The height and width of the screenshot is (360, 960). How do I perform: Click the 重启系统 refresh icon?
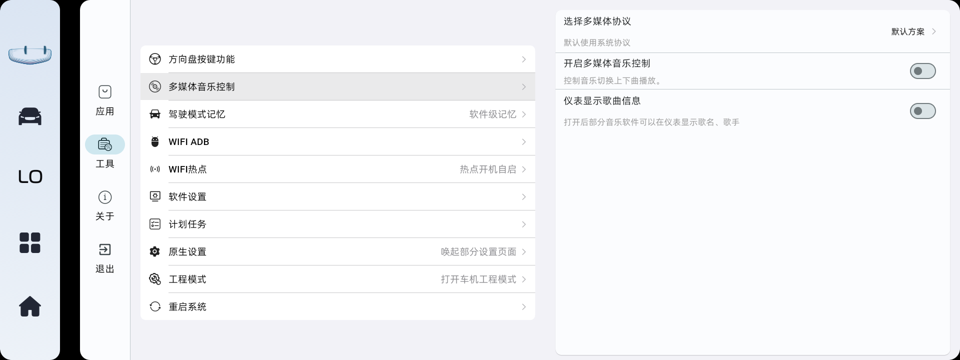click(155, 307)
